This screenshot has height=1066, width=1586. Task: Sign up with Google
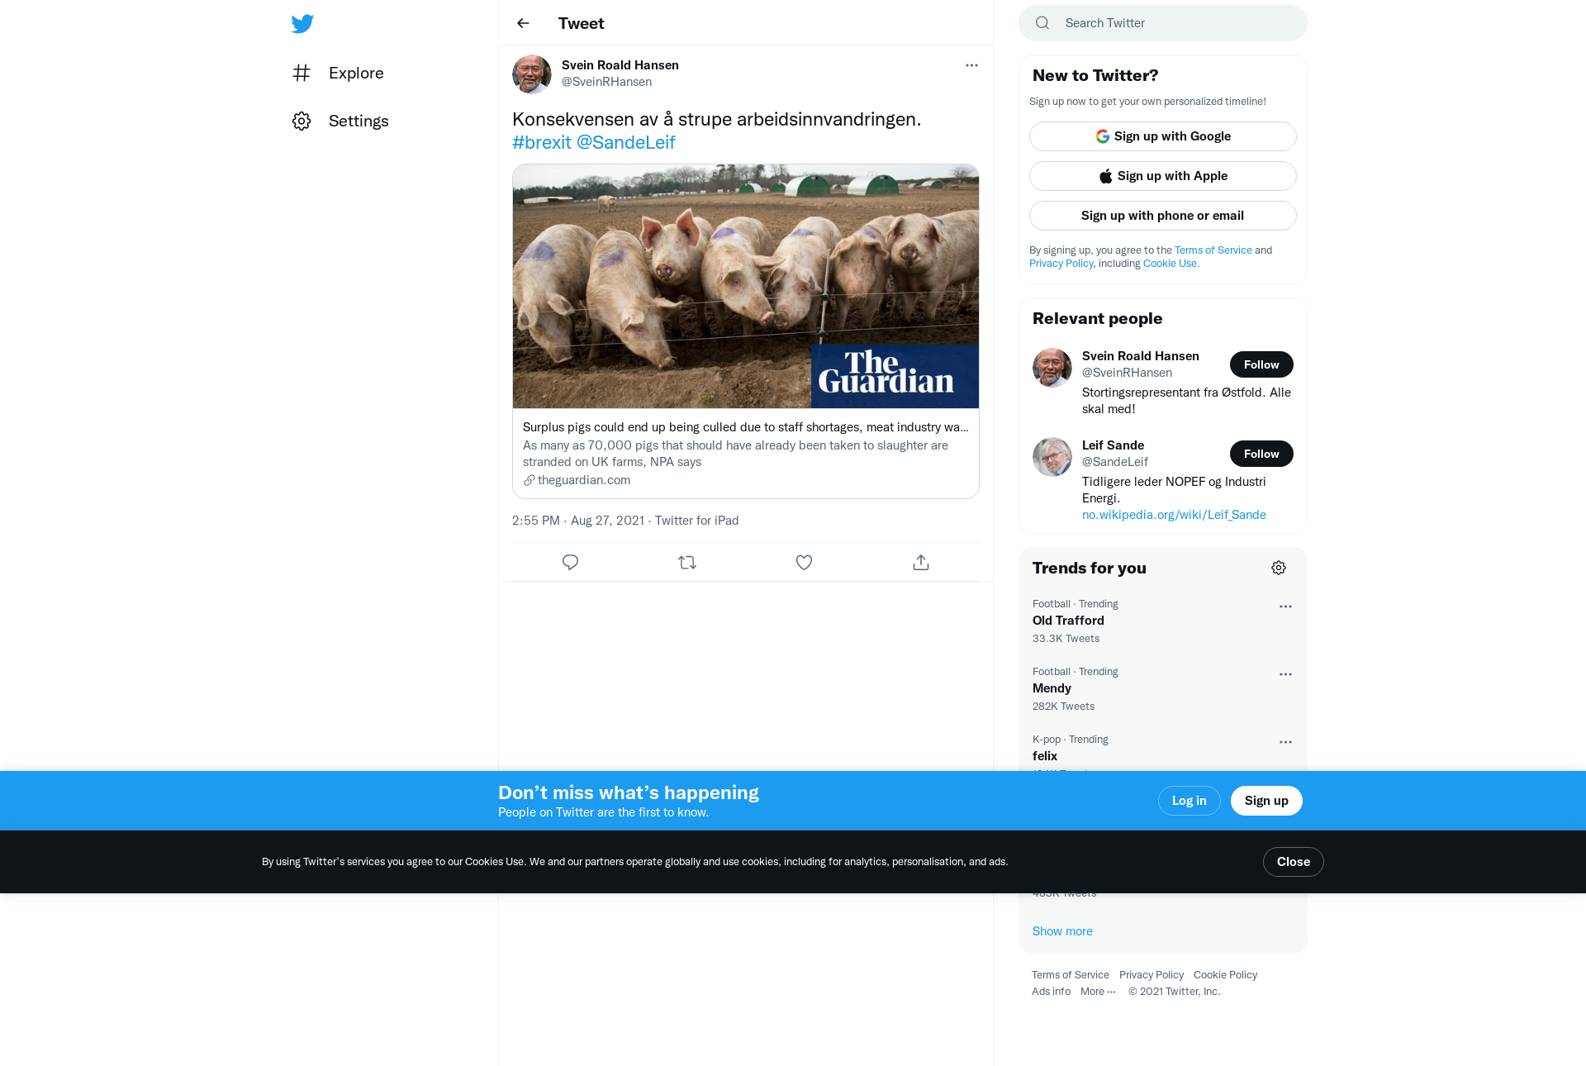[1163, 136]
